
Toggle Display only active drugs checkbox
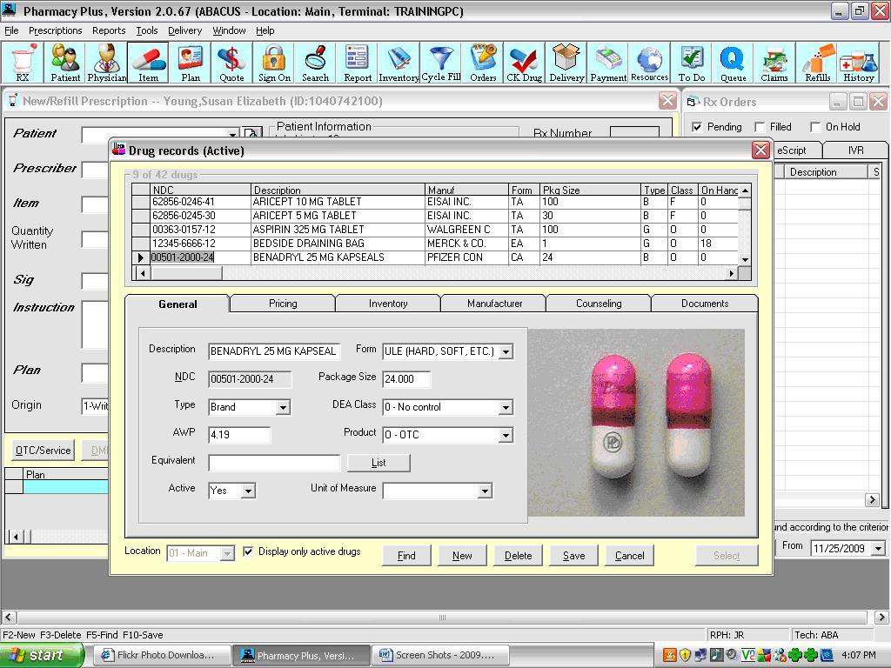click(x=248, y=551)
